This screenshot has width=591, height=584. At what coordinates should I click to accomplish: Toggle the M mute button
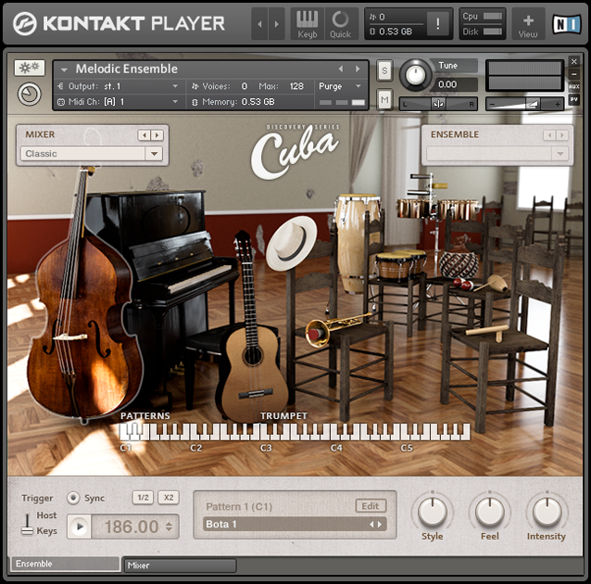pyautogui.click(x=384, y=100)
